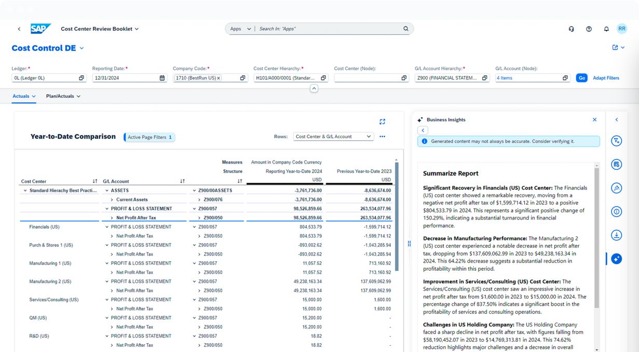
Task: Open the Cost Control DE title dropdown
Action: pos(81,48)
